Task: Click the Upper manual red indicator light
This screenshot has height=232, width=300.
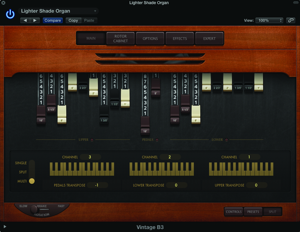Action: click(x=92, y=140)
